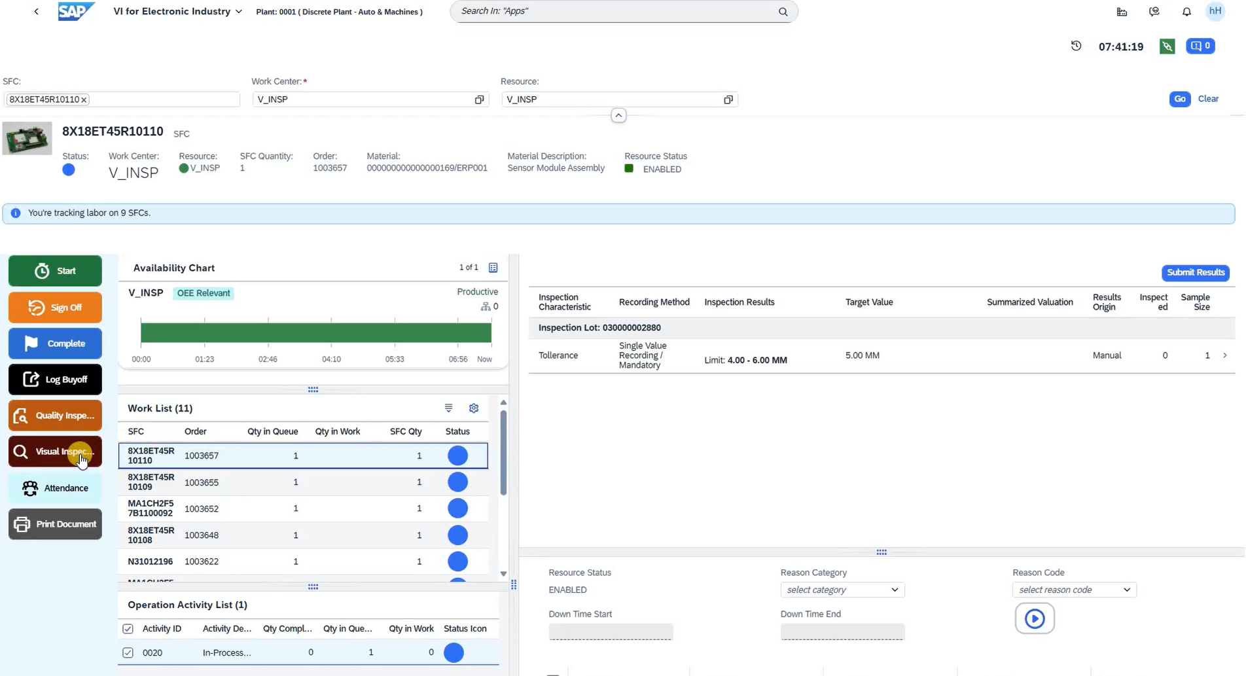Open Work Center value help icon
The image size is (1246, 676).
479,99
